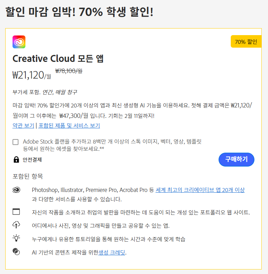The image size is (268, 274).
Task: Follow the 생성 크레딧 link
Action: click(111, 252)
